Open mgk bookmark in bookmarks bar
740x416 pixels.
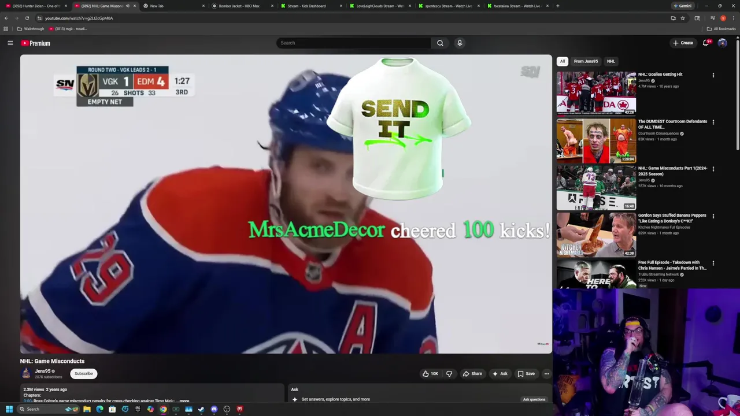click(x=68, y=29)
